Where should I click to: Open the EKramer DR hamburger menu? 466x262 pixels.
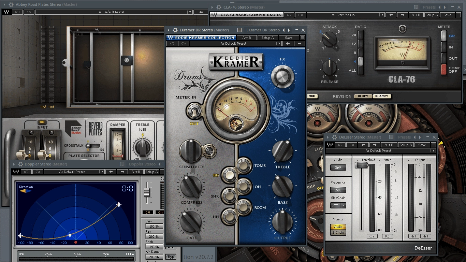coord(302,38)
